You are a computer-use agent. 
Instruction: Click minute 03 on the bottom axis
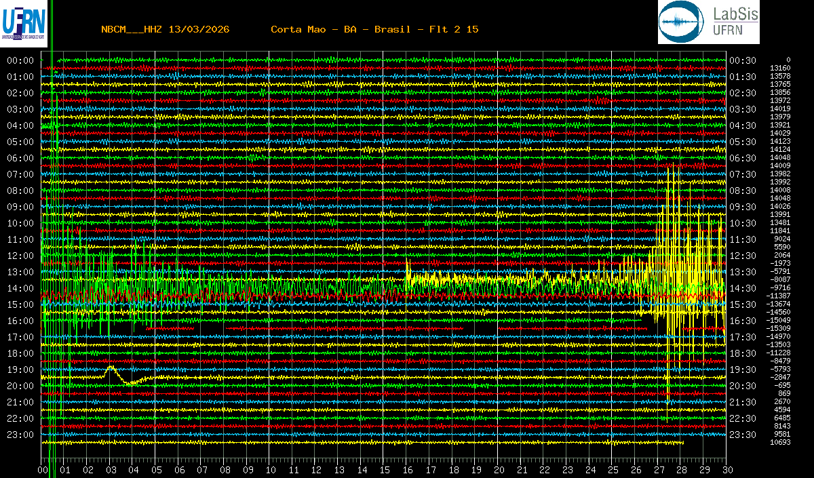point(111,469)
